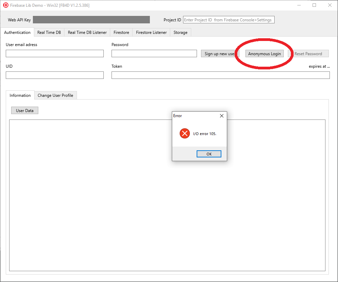Screen dimensions: 338x282
Task: Click the User Data button
Action: click(24, 110)
